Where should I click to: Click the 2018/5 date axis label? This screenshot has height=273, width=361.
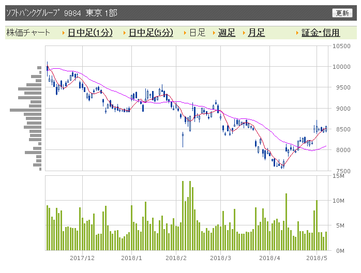coord(317,258)
